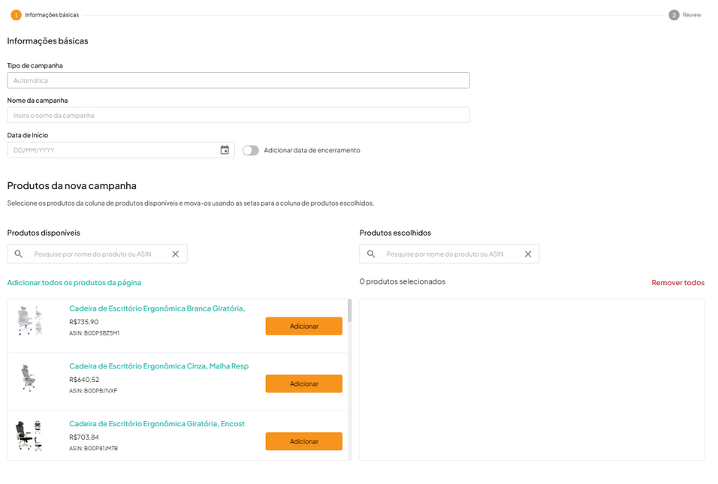Clear the available products search with the X icon
This screenshot has height=484, width=718.
(176, 254)
